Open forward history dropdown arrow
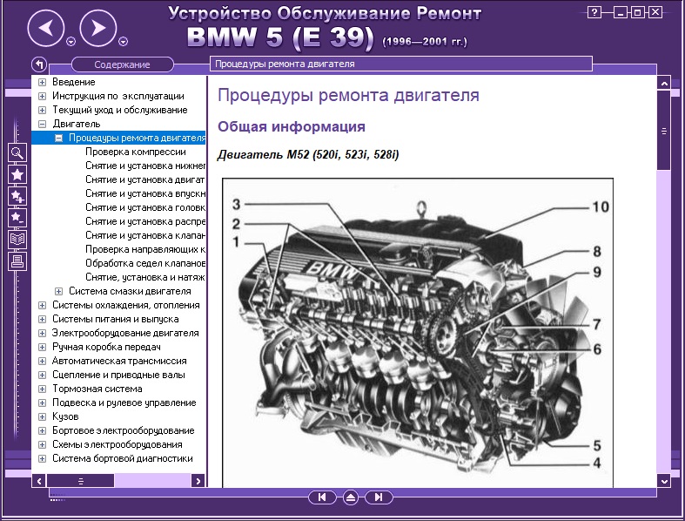The width and height of the screenshot is (685, 521). point(124,42)
